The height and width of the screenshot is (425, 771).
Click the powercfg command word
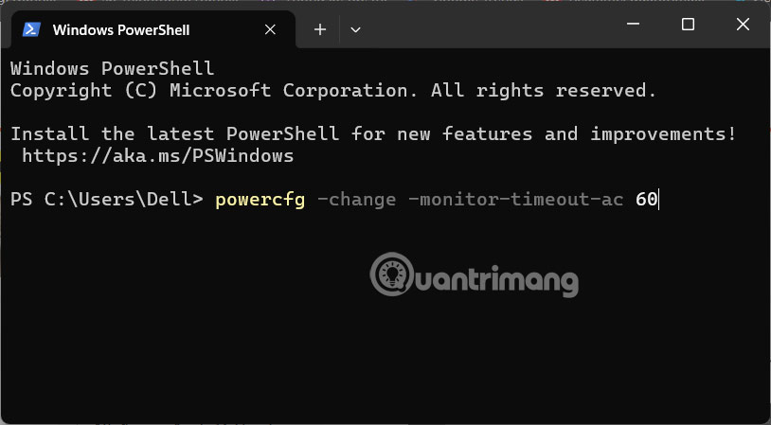click(x=260, y=200)
